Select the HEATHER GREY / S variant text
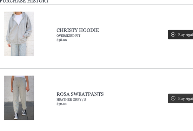 pos(71,100)
